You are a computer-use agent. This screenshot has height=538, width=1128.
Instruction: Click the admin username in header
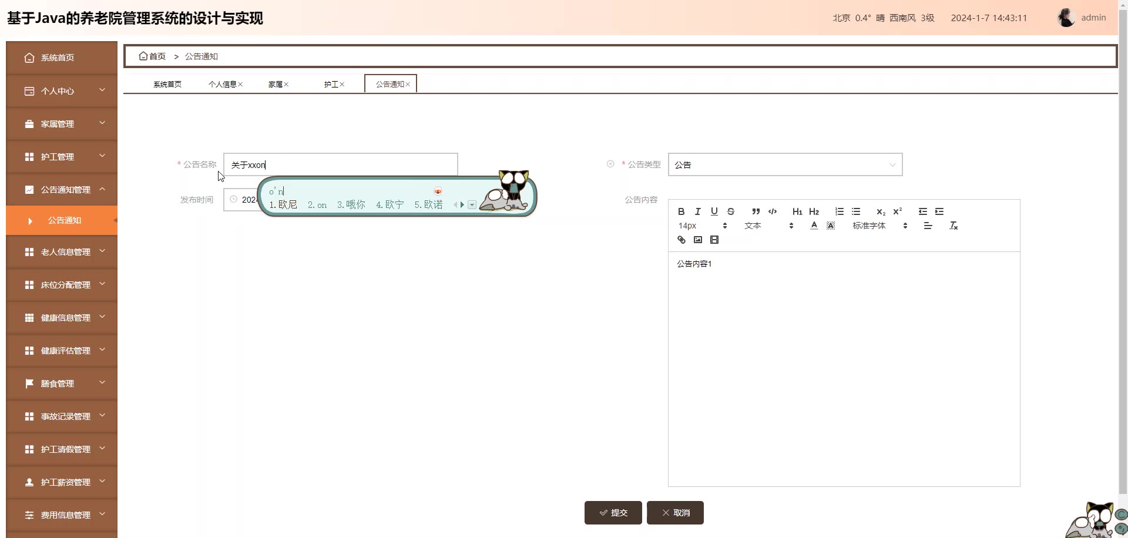[x=1093, y=18]
